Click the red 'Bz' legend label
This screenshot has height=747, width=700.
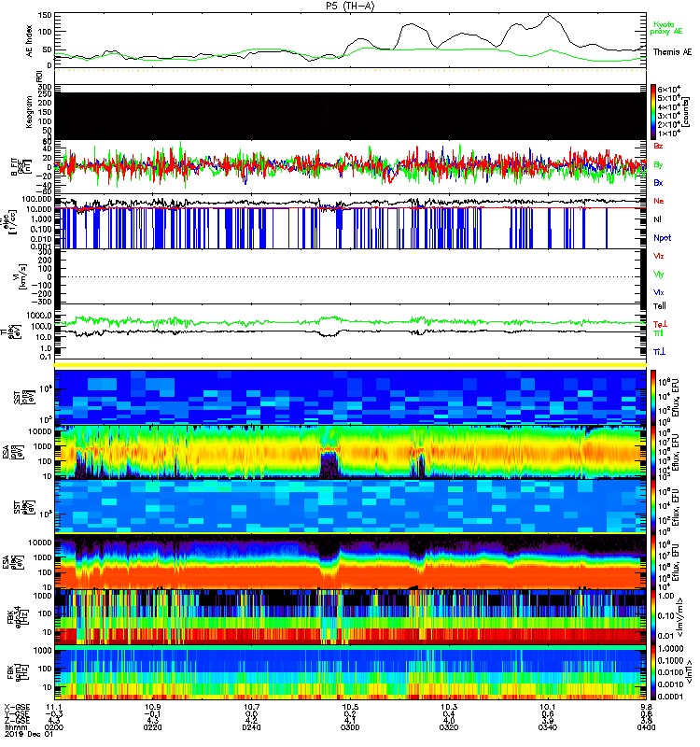pyautogui.click(x=658, y=146)
